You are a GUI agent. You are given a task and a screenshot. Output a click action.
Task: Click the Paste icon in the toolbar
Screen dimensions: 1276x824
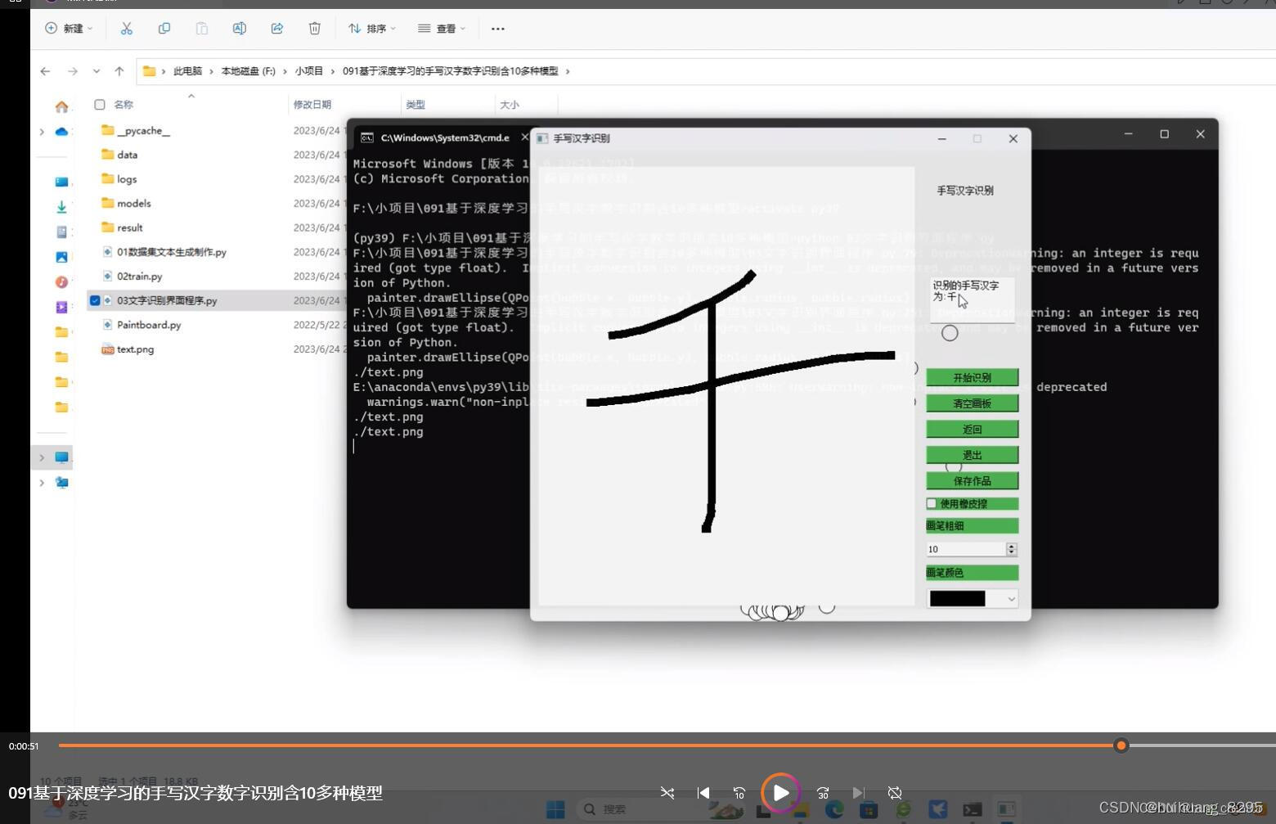click(202, 29)
